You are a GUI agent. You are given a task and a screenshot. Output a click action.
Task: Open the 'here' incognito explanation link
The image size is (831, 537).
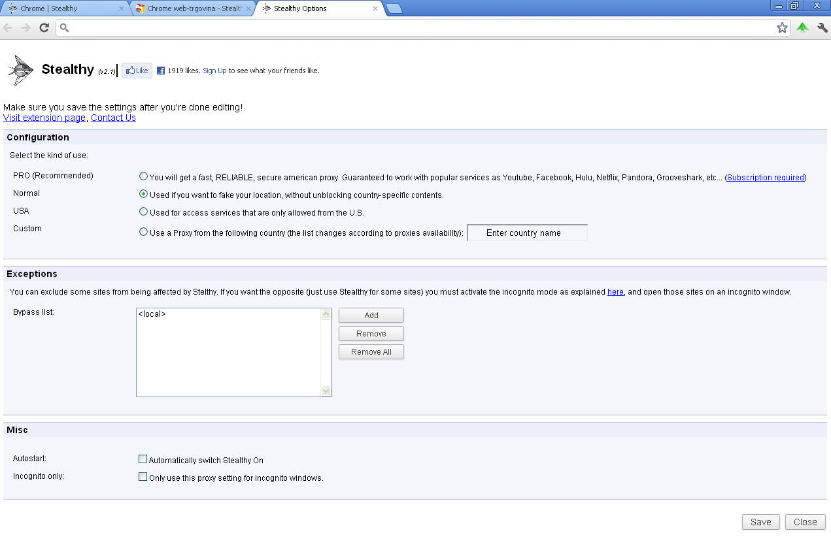pyautogui.click(x=615, y=292)
